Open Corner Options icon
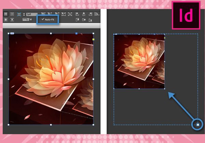This screenshot has height=143, width=205. point(19,14)
